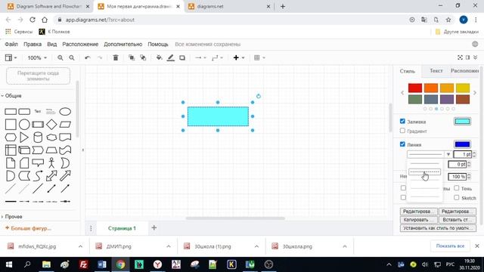The height and width of the screenshot is (272, 484).
Task: Click Показать все downloads button
Action: [x=450, y=246]
